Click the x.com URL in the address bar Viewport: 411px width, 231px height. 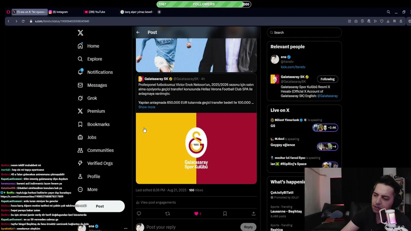(x=62, y=21)
